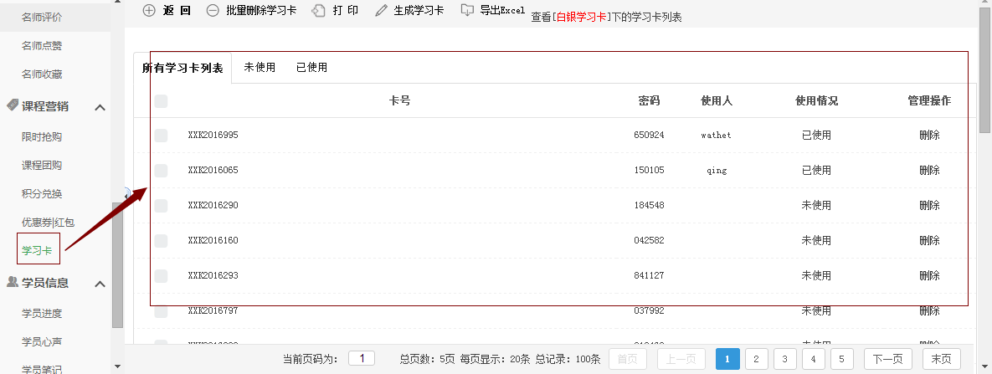Collapse the 课程营销 menu section
This screenshot has height=374, width=992.
100,108
